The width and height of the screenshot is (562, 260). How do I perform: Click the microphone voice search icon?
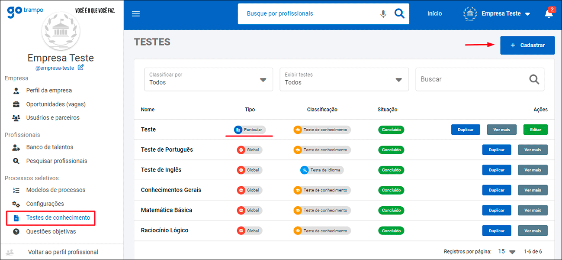tap(383, 14)
